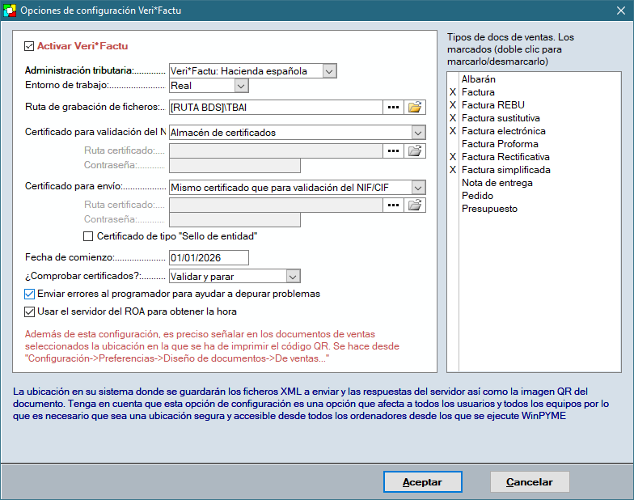634x500 pixels.
Task: Click folder icon for Ruta de grabación
Action: pyautogui.click(x=415, y=107)
